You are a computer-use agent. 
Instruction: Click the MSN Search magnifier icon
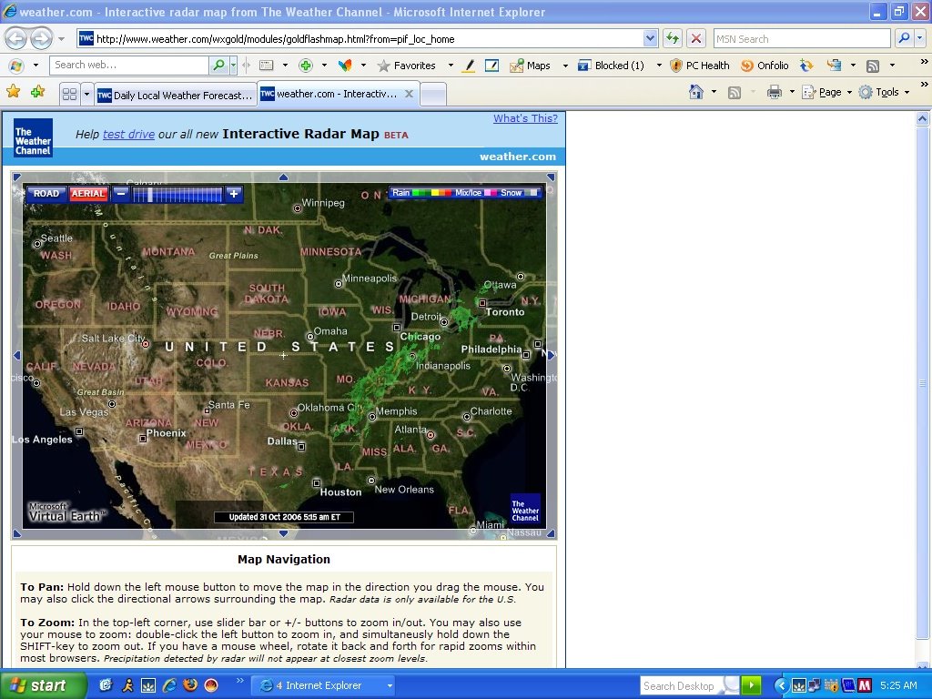coord(904,38)
